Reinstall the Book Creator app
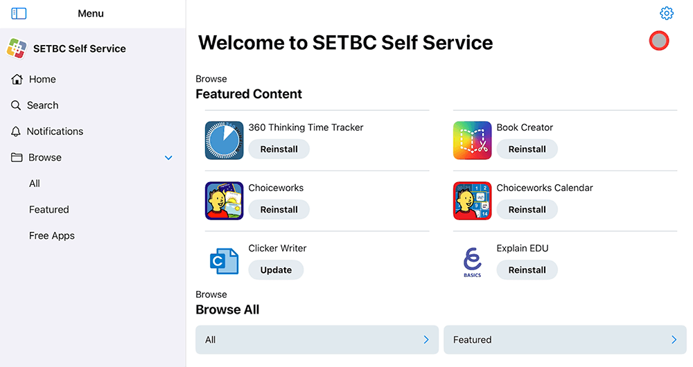This screenshot has width=693, height=367. coord(527,149)
